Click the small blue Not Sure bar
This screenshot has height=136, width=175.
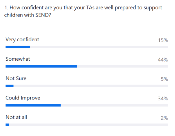(x=9, y=86)
